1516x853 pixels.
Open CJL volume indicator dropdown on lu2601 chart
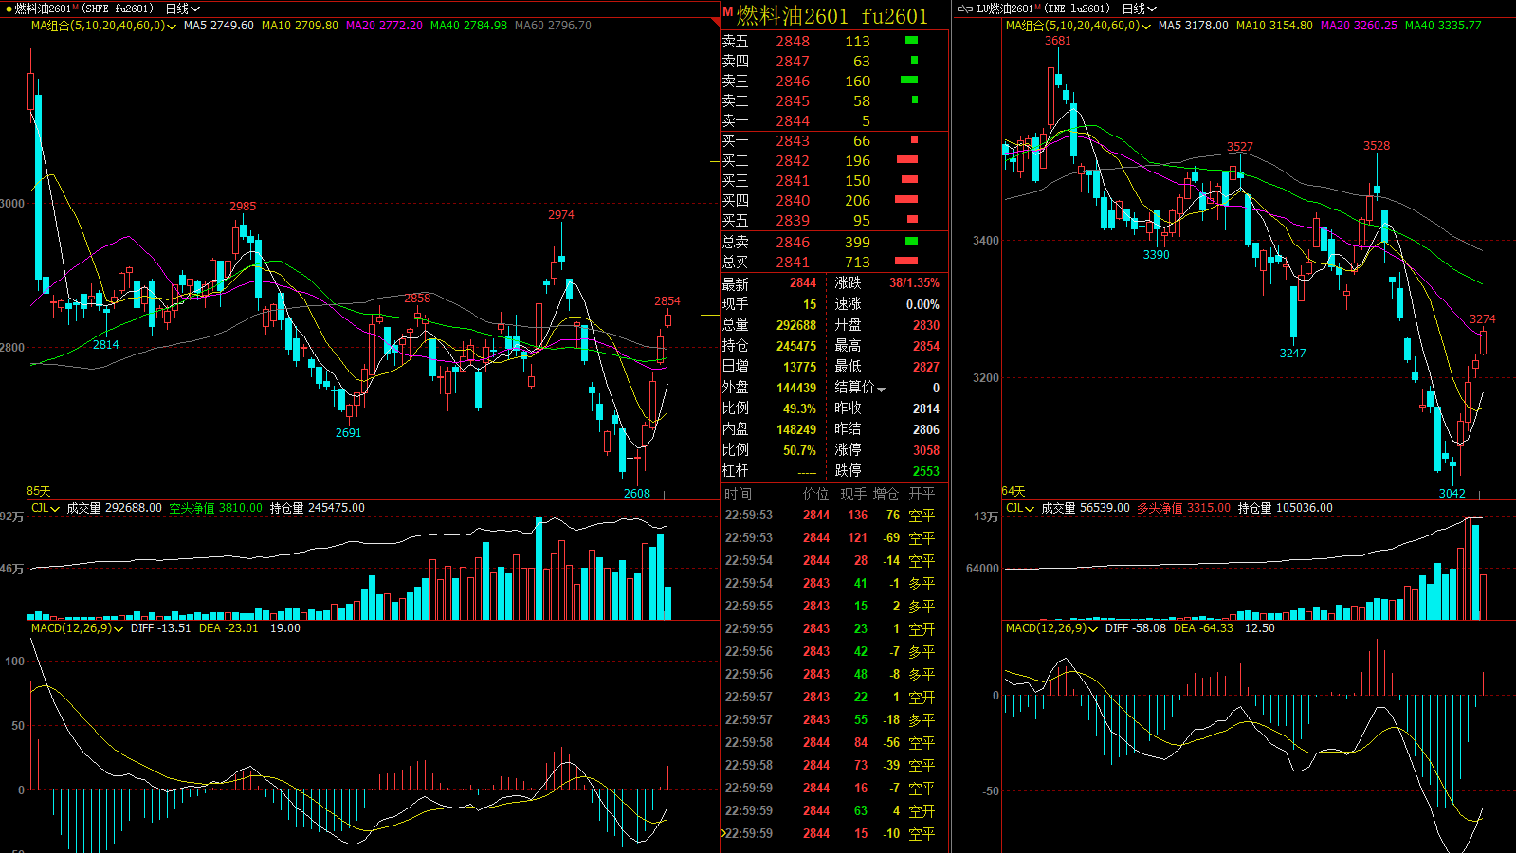pos(1030,509)
